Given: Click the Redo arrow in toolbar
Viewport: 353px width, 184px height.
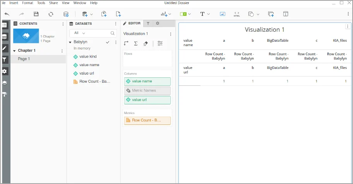Looking at the screenshot, I should [21, 14].
